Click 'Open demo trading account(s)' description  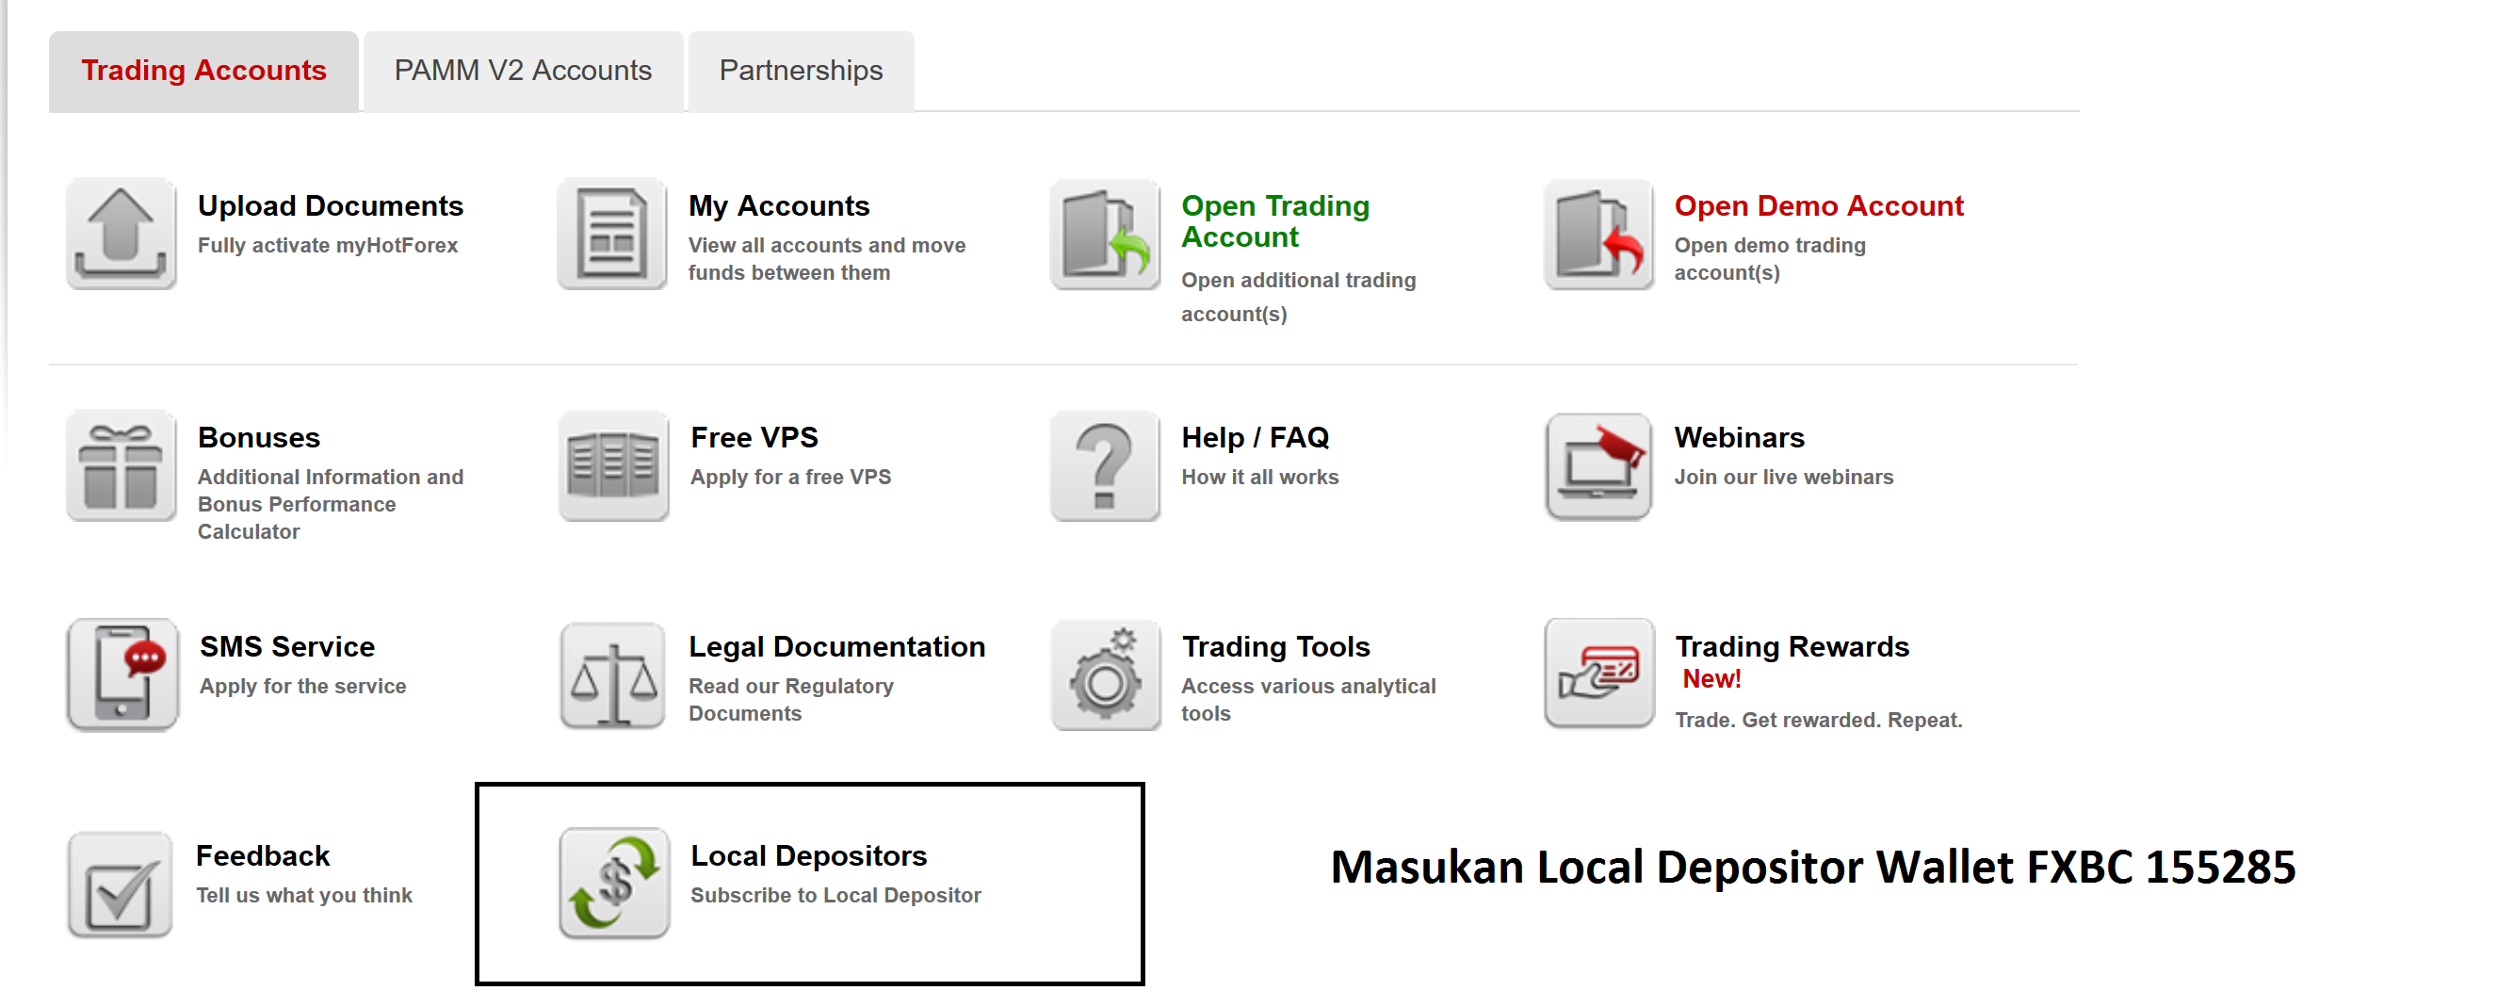1770,259
